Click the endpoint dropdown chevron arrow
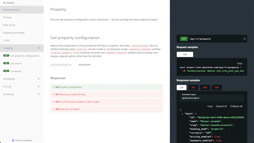 pos(244,39)
